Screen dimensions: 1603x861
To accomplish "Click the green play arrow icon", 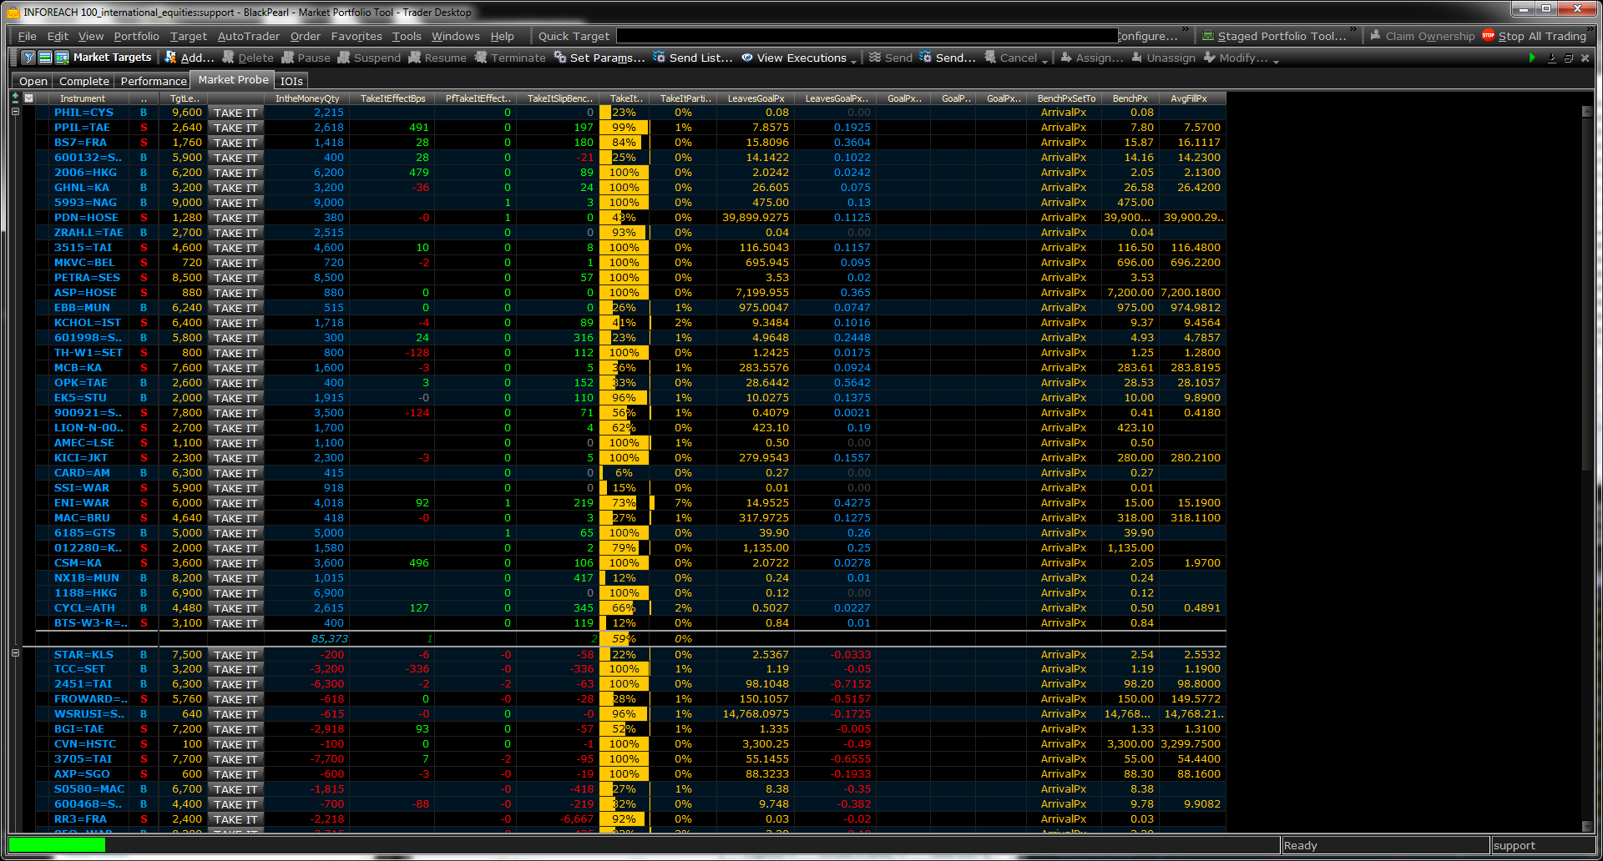I will pyautogui.click(x=1531, y=58).
